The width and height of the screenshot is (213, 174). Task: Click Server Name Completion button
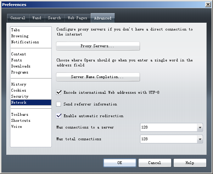[98, 77]
